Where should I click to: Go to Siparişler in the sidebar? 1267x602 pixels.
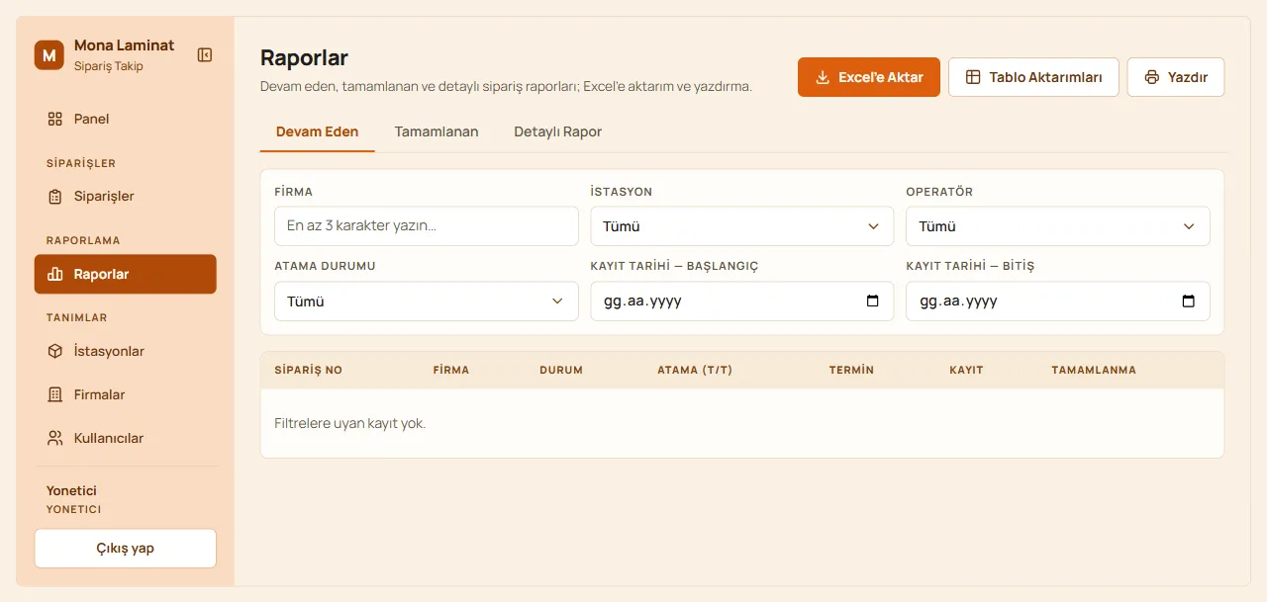[x=126, y=196]
